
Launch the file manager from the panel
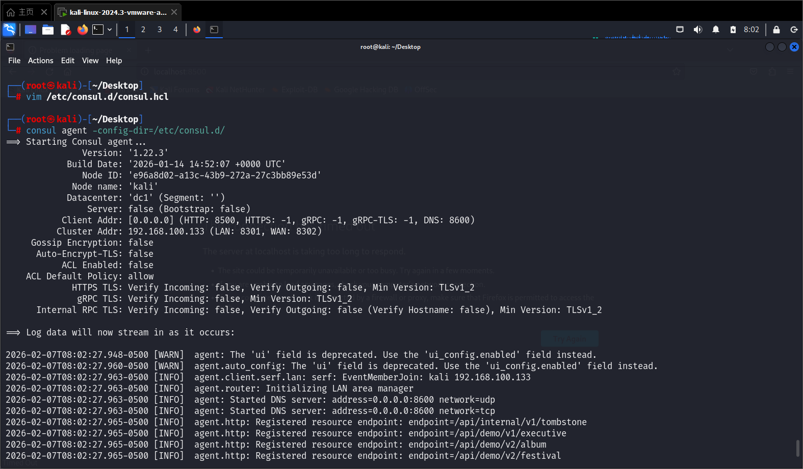[x=48, y=30]
